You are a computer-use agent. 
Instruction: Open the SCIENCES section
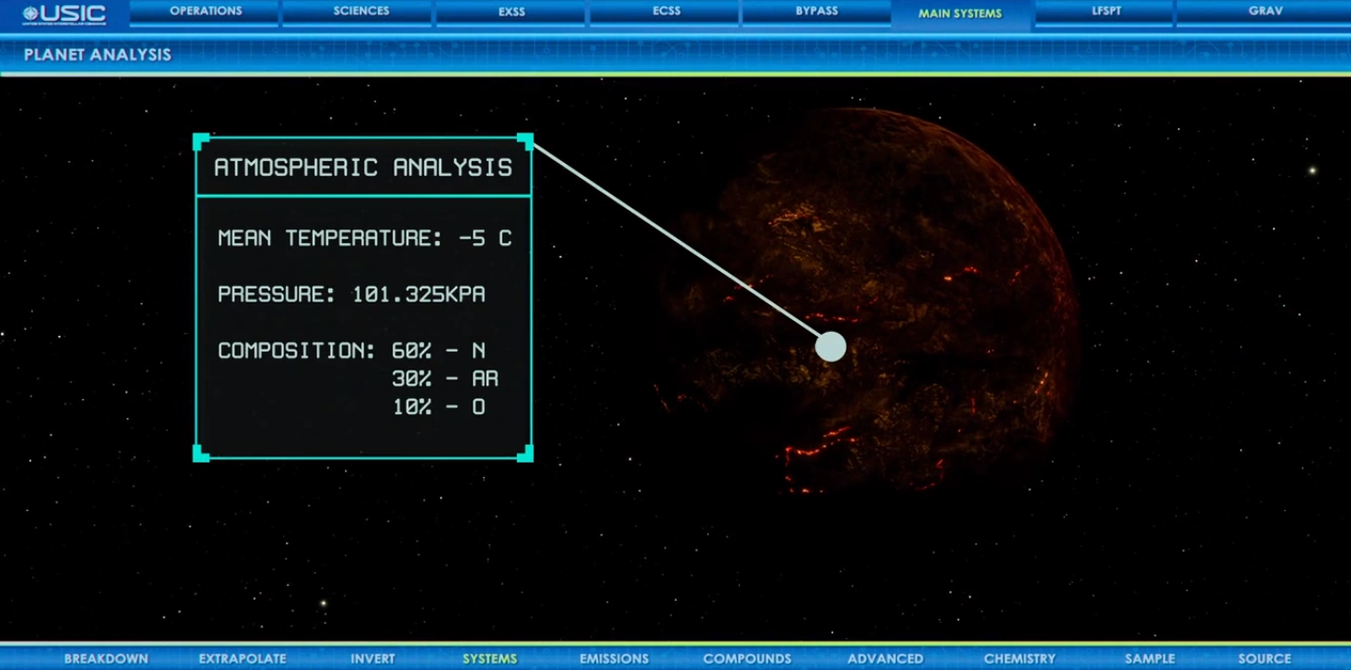coord(360,11)
